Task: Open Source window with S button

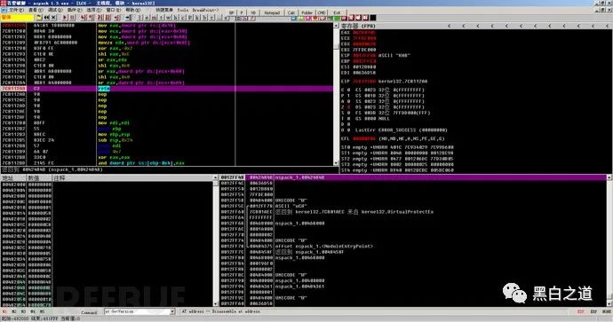Action: pyautogui.click(x=225, y=18)
